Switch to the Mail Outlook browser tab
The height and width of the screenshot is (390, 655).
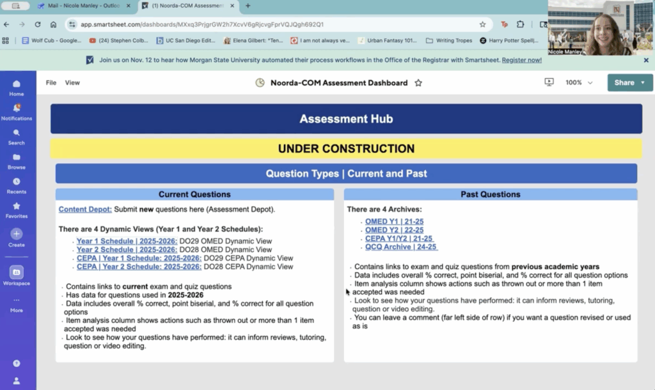[x=84, y=6]
